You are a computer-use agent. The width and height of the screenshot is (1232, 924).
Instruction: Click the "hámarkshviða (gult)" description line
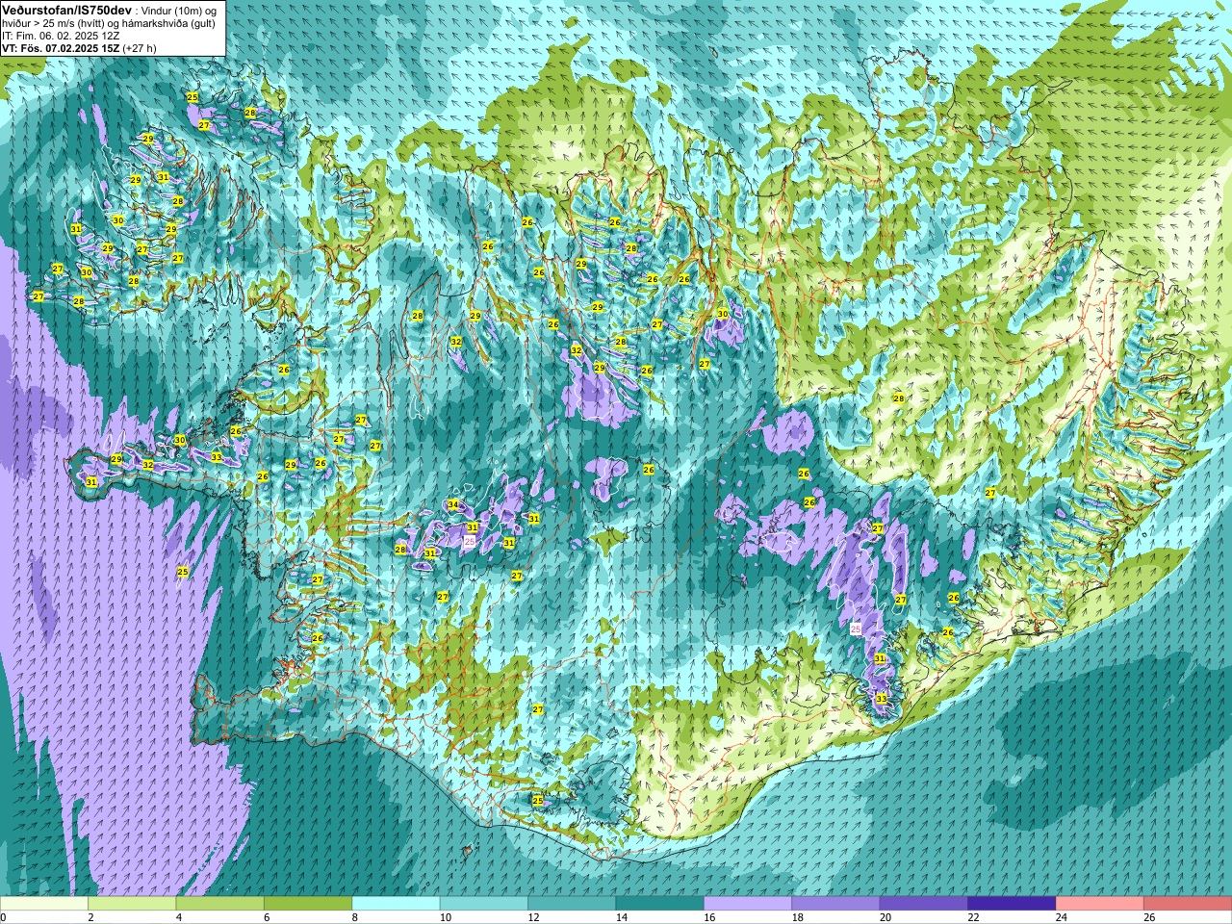169,23
